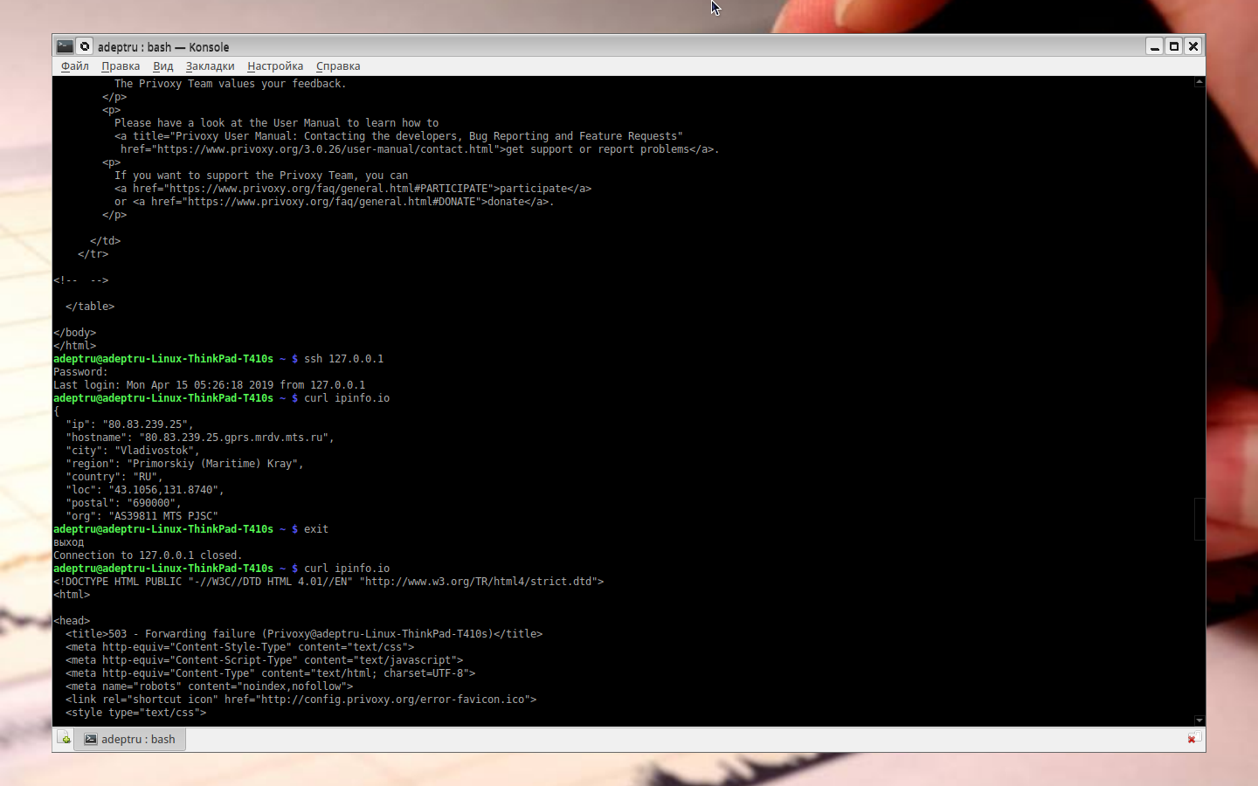Click the '</body>' closing tag line
The image size is (1258, 786).
tap(75, 333)
